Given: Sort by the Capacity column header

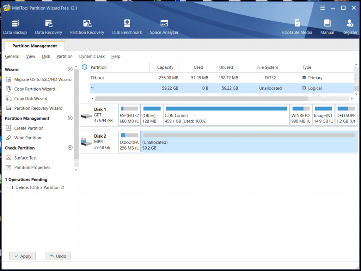Looking at the screenshot, I should (164, 67).
